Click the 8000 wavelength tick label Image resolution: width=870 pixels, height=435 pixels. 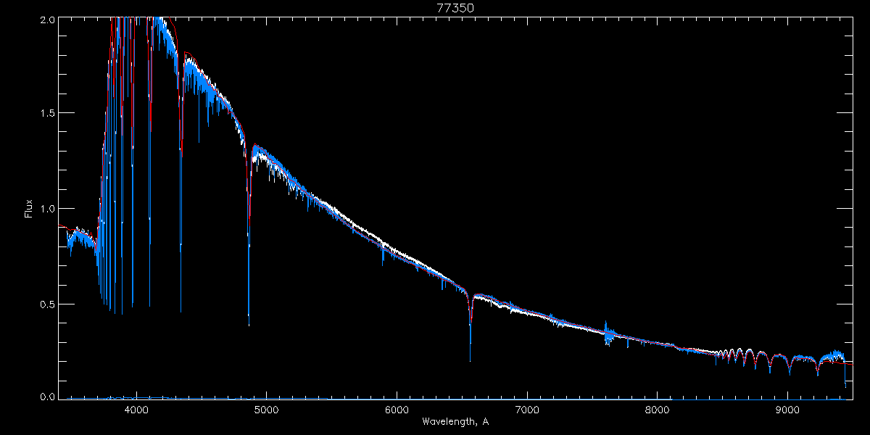658,410
